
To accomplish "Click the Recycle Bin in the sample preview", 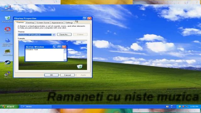I will [79, 66].
